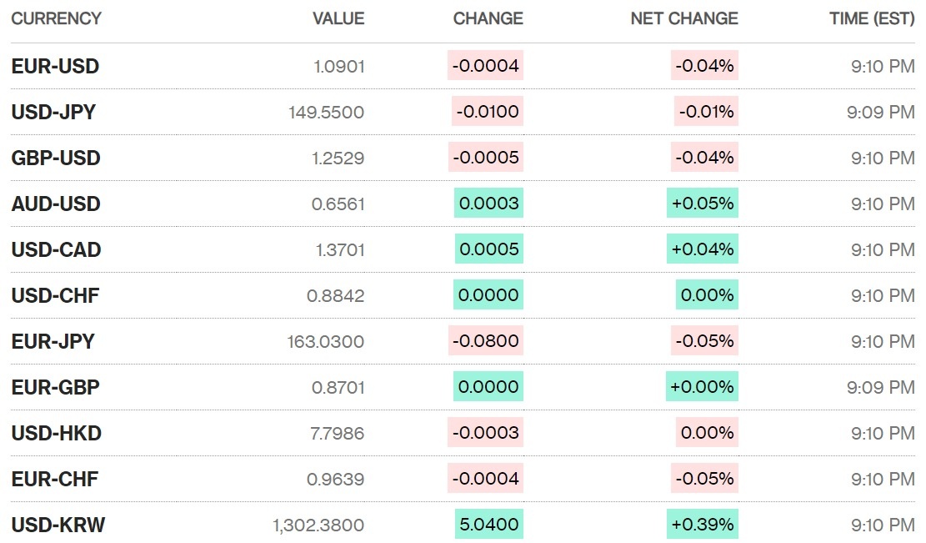Image resolution: width=926 pixels, height=543 pixels.
Task: Open the EUR-USD currency pair link
Action: (x=55, y=67)
